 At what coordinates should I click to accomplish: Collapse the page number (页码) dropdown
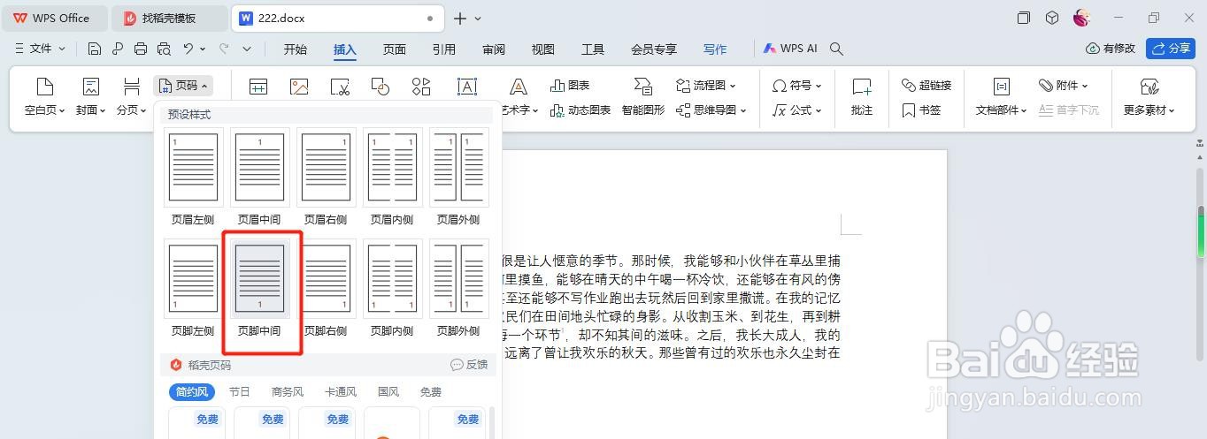183,86
